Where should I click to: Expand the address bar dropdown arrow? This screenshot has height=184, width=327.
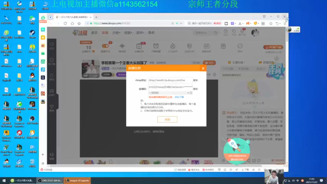click(181, 23)
